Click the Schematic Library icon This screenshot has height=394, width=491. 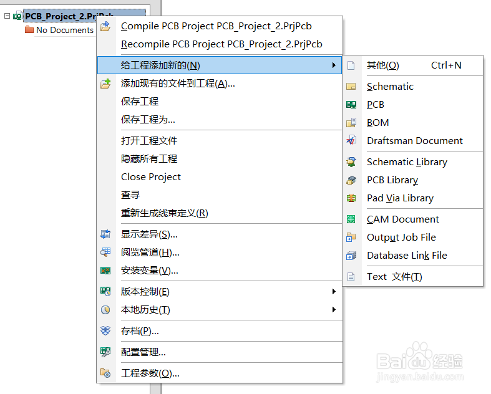pos(351,162)
